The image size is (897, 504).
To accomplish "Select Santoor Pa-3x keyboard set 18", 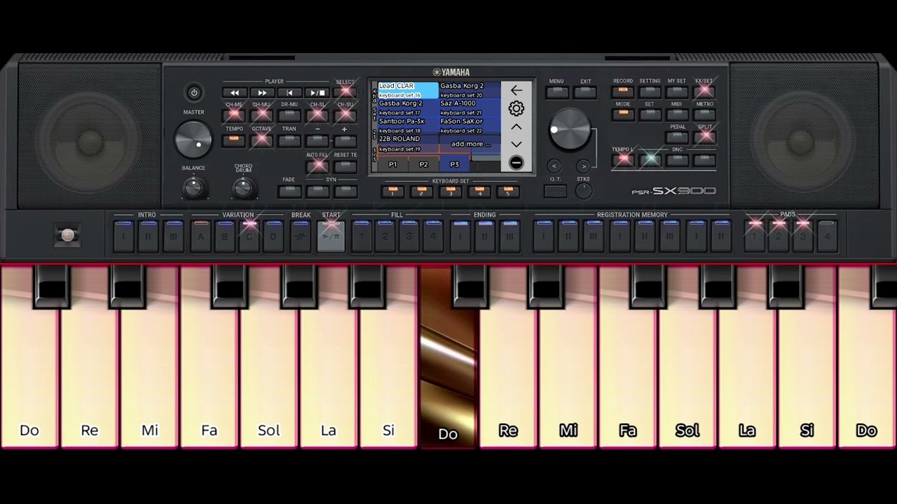I will (x=408, y=126).
